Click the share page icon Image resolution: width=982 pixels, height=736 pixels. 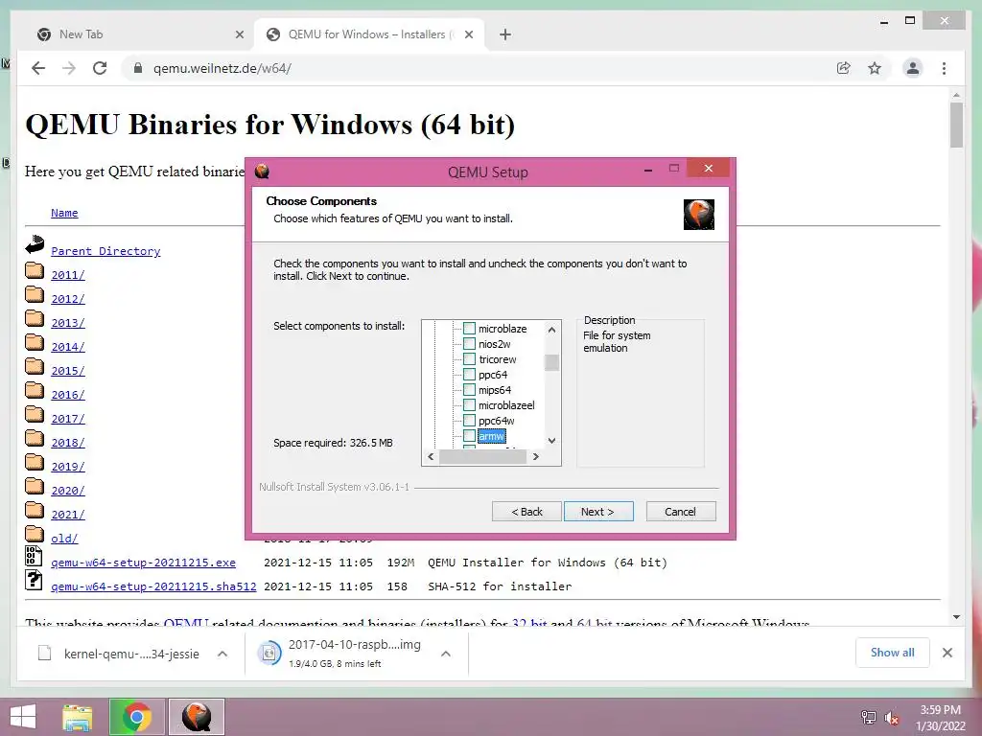[844, 68]
